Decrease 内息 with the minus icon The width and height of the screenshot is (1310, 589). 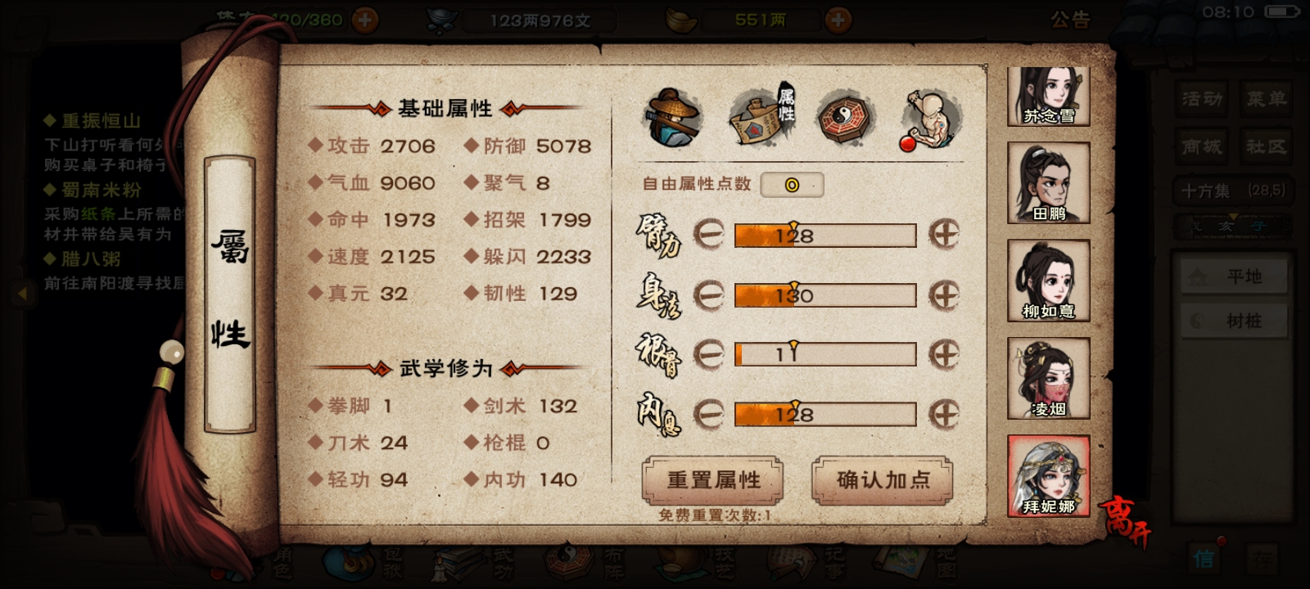click(x=709, y=414)
